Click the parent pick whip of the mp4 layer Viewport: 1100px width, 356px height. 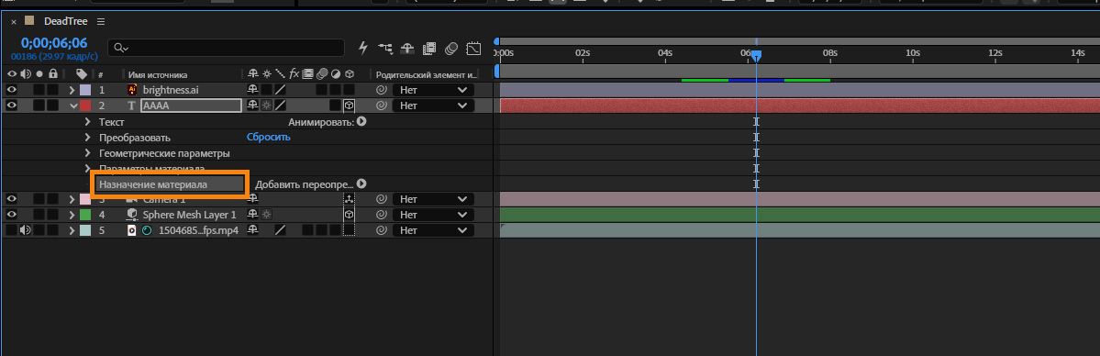pyautogui.click(x=382, y=230)
